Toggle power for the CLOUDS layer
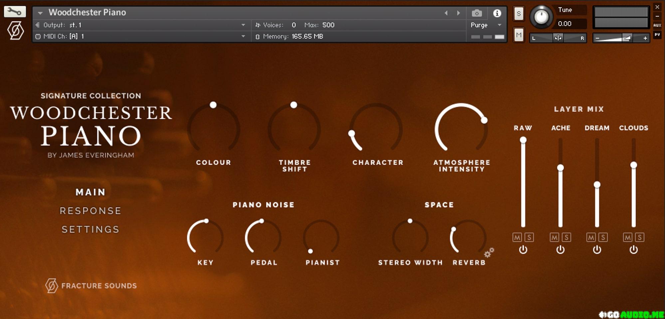The image size is (665, 319). 633,250
